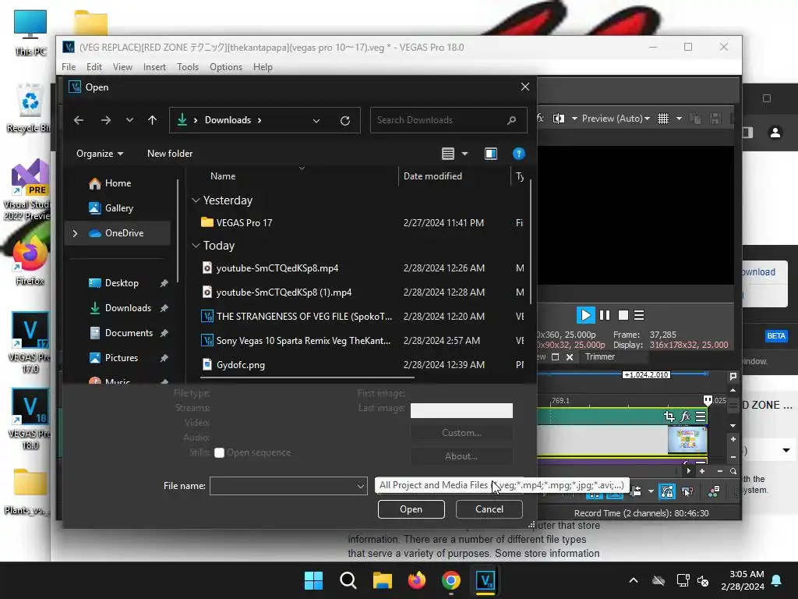This screenshot has width=798, height=599.
Task: Open preview transport options menu icon
Action: coord(639,315)
